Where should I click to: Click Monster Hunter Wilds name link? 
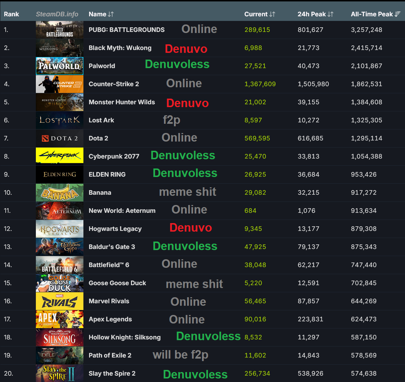122,102
